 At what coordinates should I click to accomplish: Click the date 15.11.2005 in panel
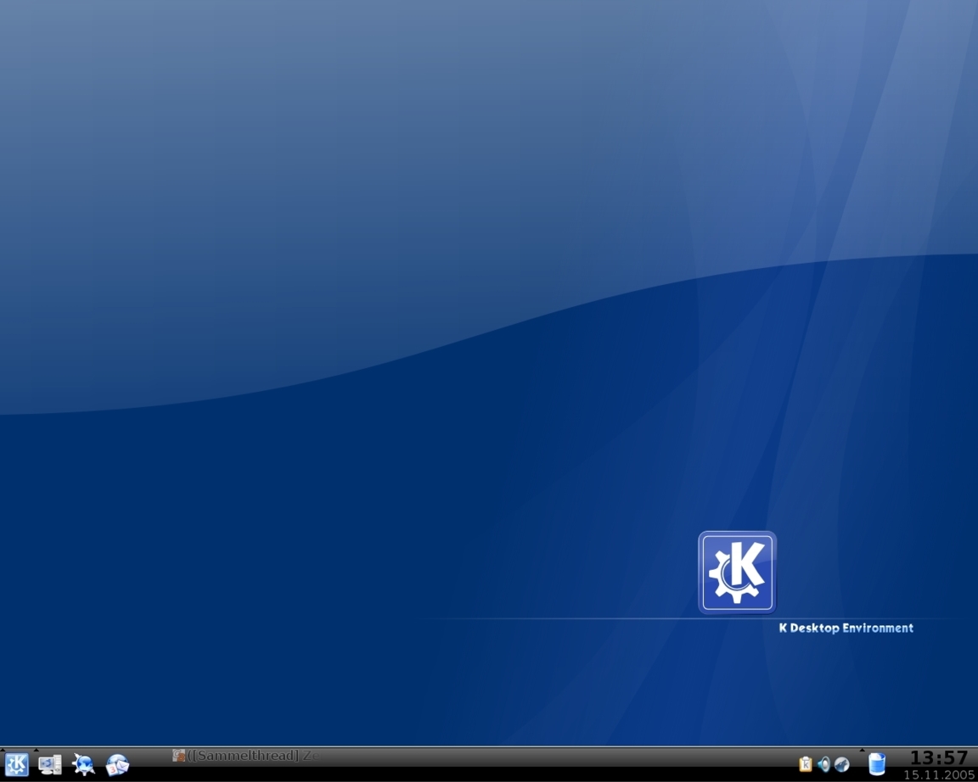click(939, 775)
